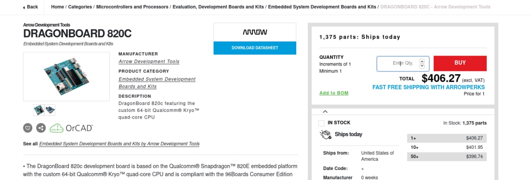Download the datasheet

[255, 48]
